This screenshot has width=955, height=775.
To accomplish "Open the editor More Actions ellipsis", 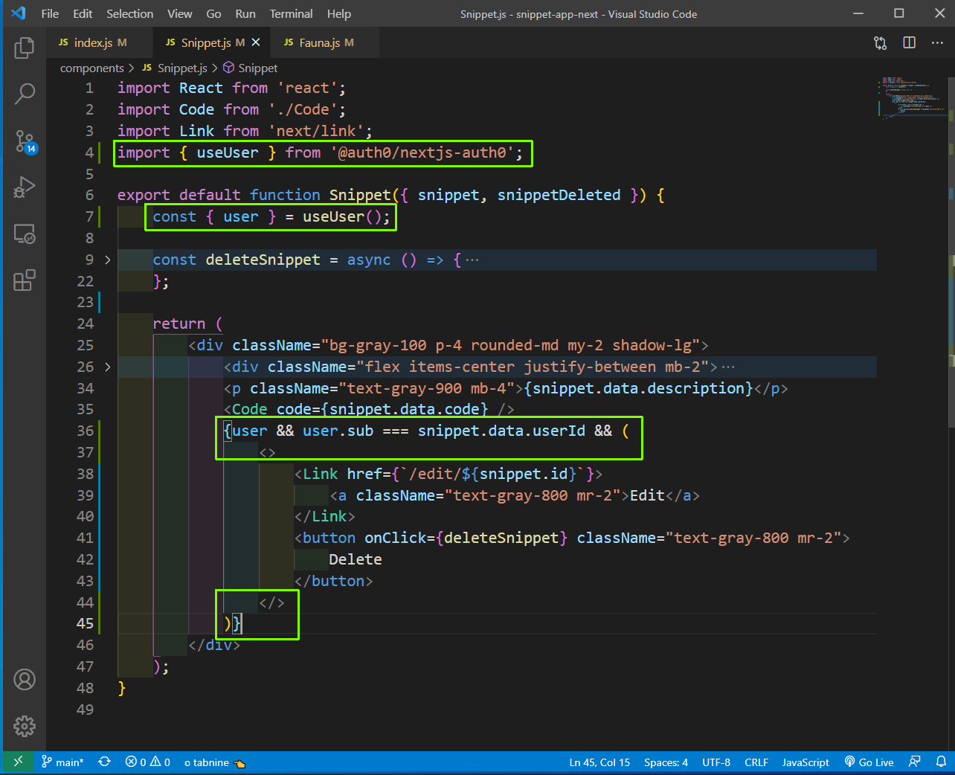I will (937, 42).
